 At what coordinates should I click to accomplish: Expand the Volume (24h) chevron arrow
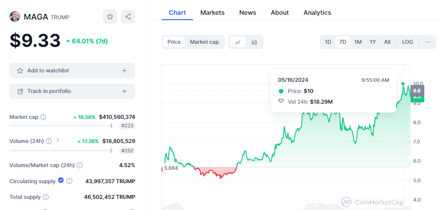[58, 141]
